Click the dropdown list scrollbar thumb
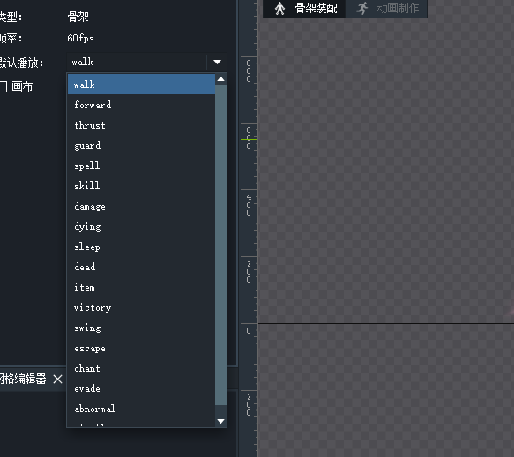The image size is (514, 457). [x=221, y=245]
